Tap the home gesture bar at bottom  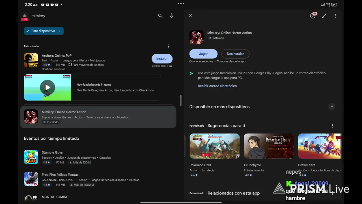[181, 202]
